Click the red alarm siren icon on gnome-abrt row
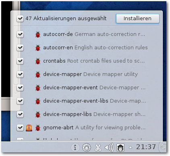This screenshot has width=170, height=156. pos(29,128)
